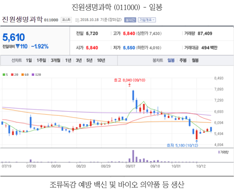
Task: Select the 1주일 line chart tab
Action: coord(41,61)
